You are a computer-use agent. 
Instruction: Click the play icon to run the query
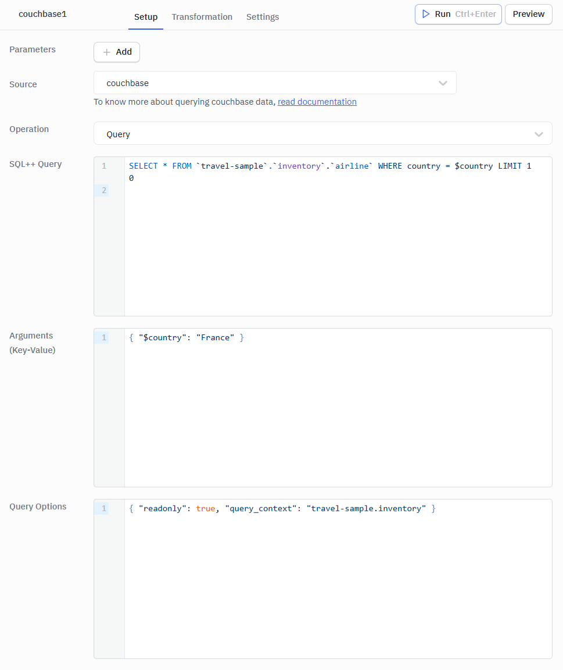[x=424, y=14]
